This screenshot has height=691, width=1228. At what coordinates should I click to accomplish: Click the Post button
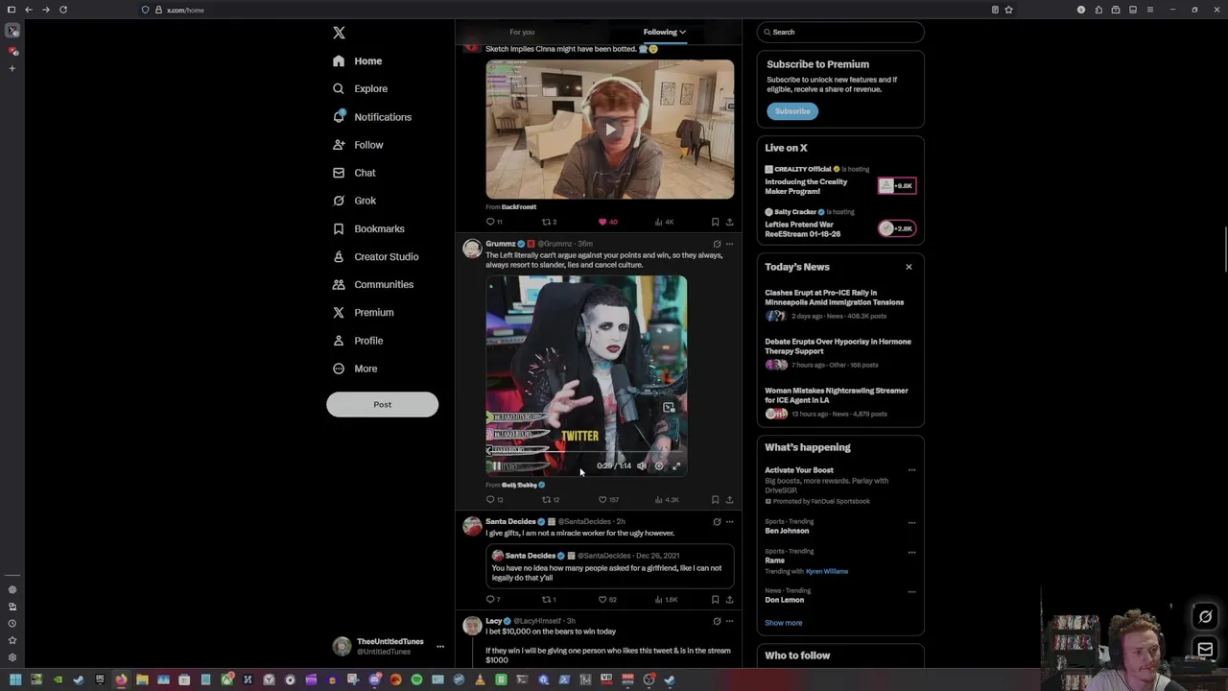click(382, 404)
